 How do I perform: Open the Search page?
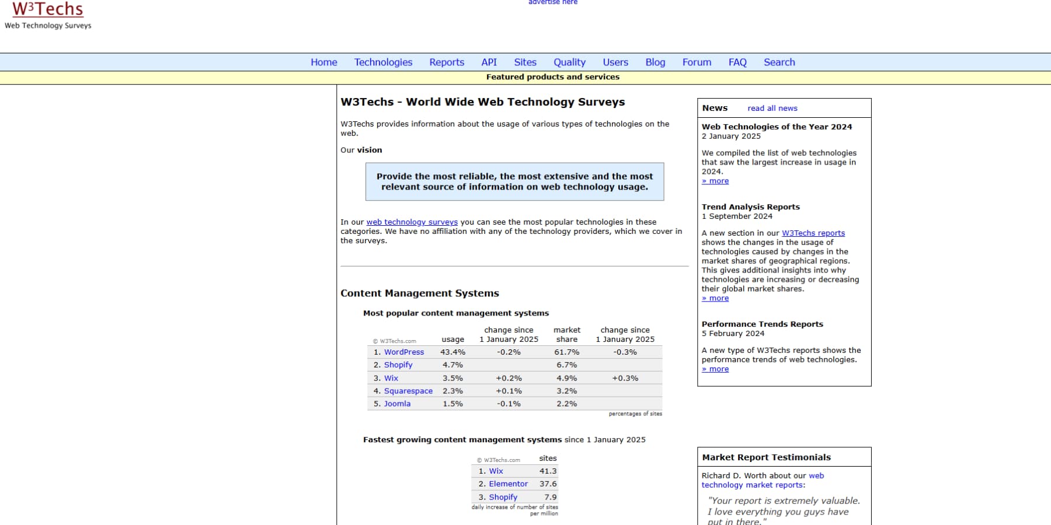[779, 62]
